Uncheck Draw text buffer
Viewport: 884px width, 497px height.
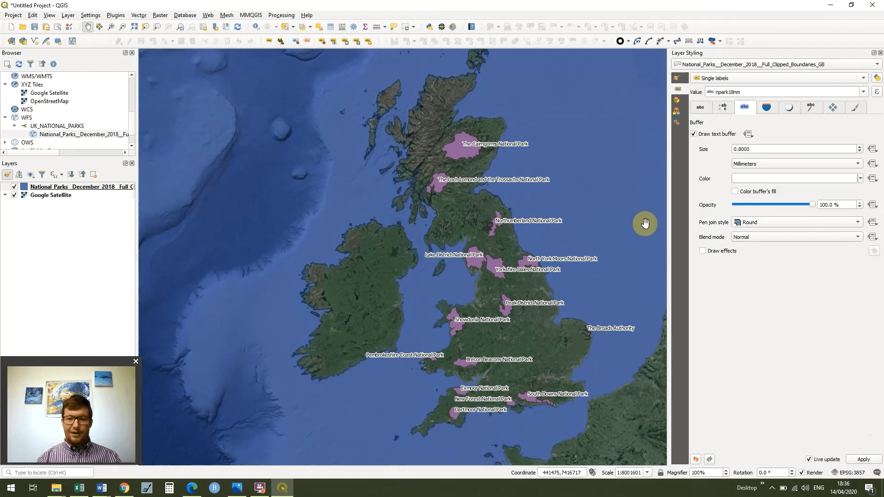coord(693,134)
